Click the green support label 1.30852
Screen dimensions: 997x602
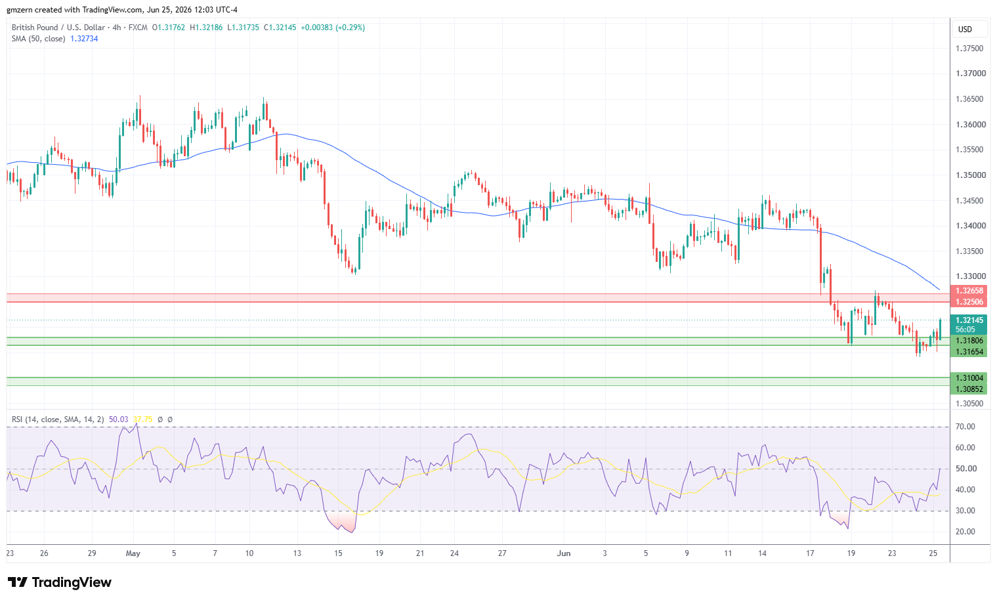(969, 389)
